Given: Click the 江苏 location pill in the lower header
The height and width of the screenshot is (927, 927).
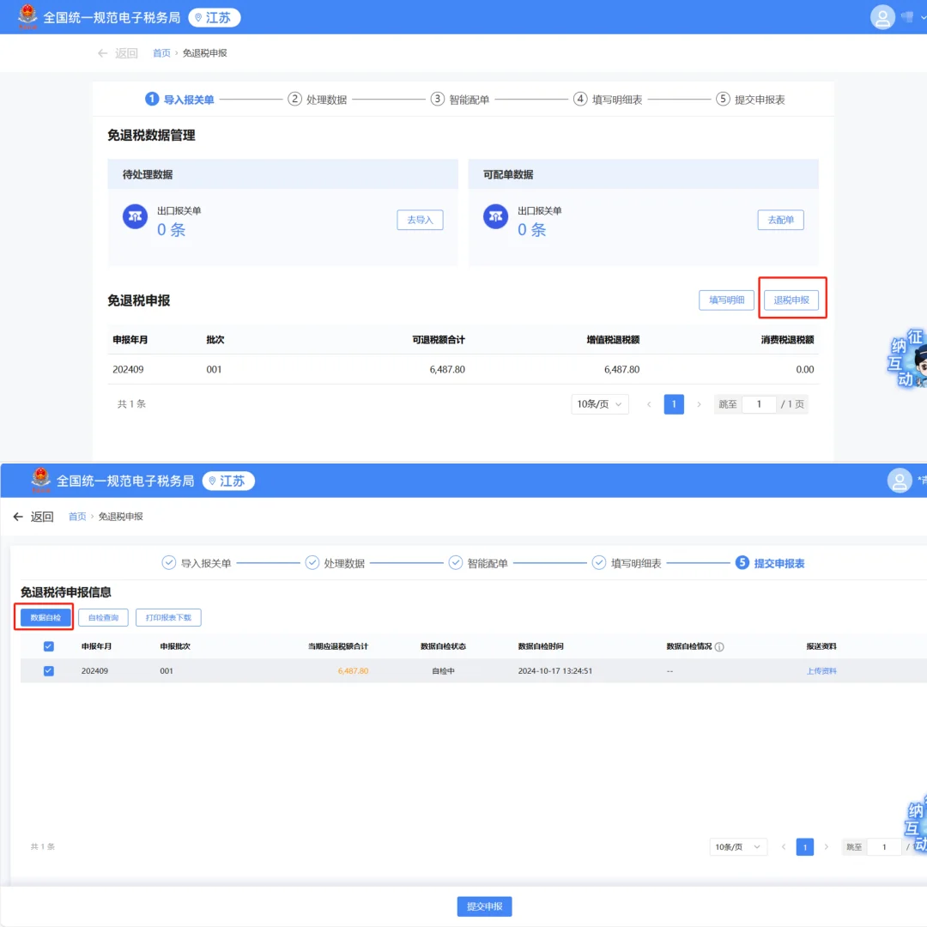Looking at the screenshot, I should (x=228, y=482).
